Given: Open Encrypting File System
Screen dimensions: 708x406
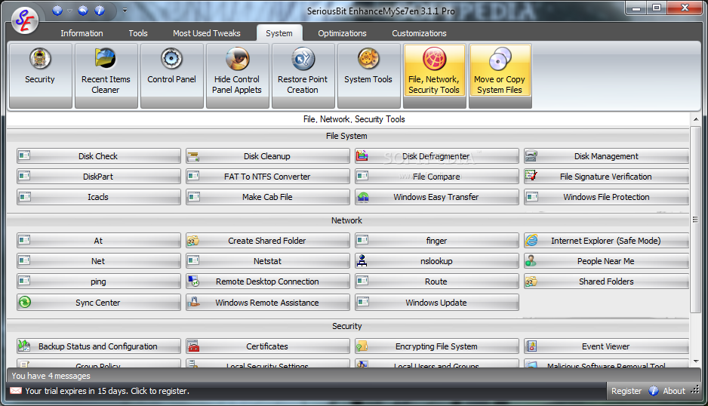Looking at the screenshot, I should pos(436,346).
